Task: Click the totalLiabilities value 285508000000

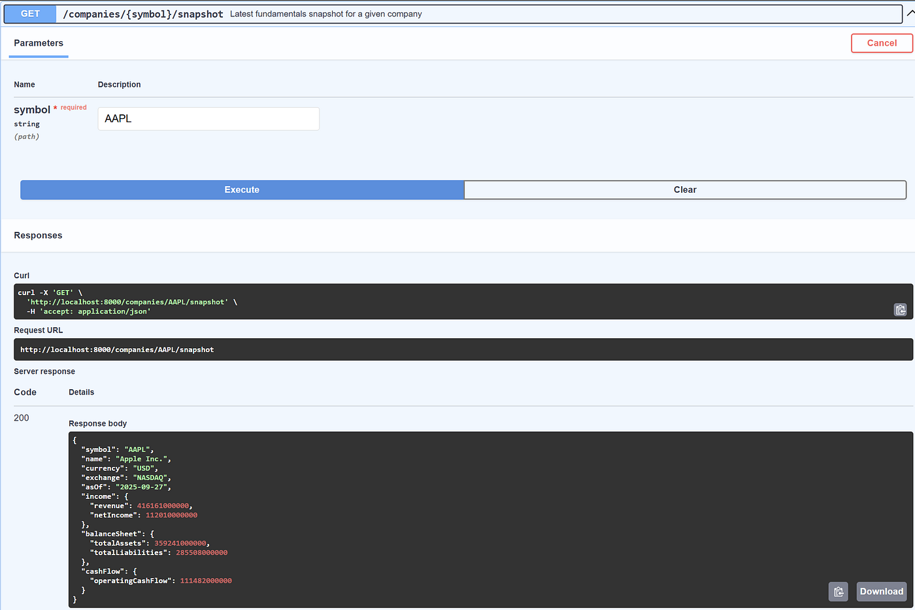Action: tap(201, 553)
